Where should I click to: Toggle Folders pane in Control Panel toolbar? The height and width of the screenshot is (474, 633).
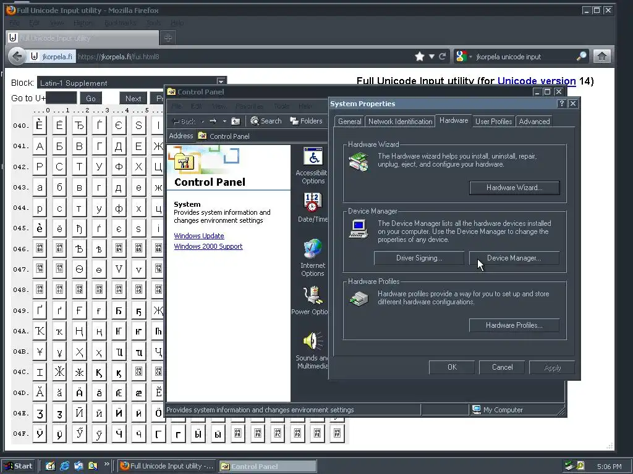pyautogui.click(x=307, y=121)
